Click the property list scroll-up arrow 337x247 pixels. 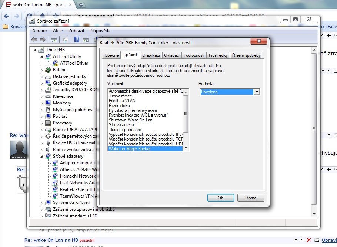point(186,92)
